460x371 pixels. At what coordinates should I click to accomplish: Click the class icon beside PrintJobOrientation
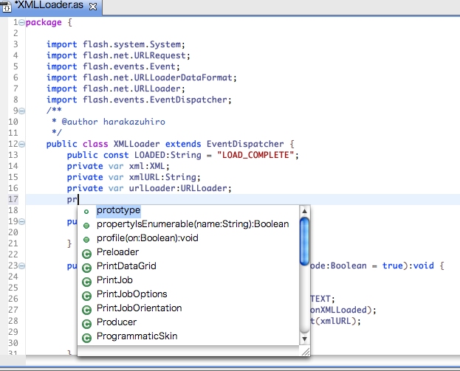pos(86,310)
